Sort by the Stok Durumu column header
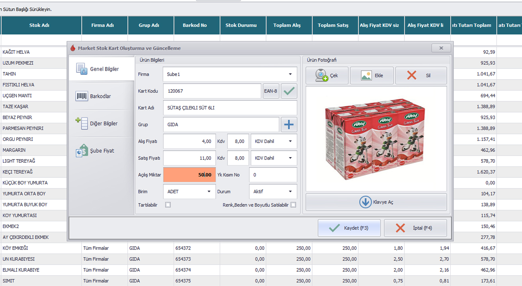Screen dimensions: 522x286 (241, 25)
